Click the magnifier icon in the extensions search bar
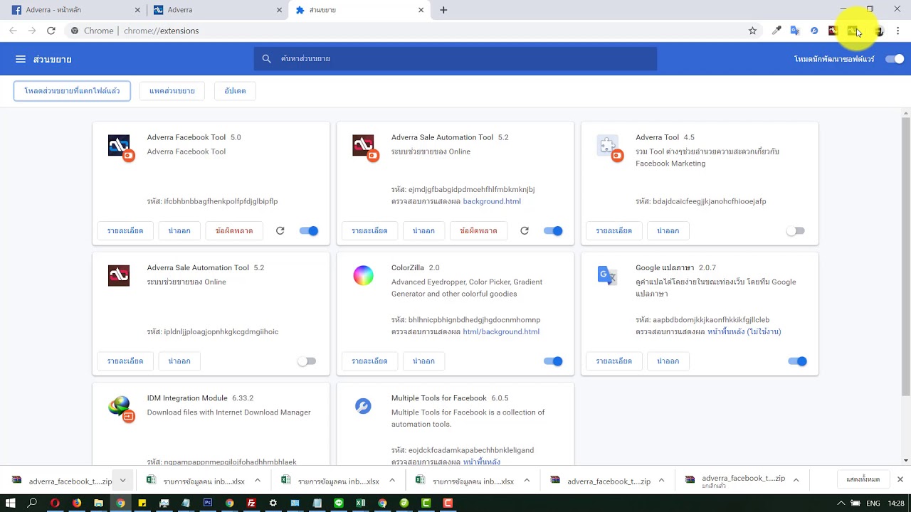 click(x=267, y=59)
